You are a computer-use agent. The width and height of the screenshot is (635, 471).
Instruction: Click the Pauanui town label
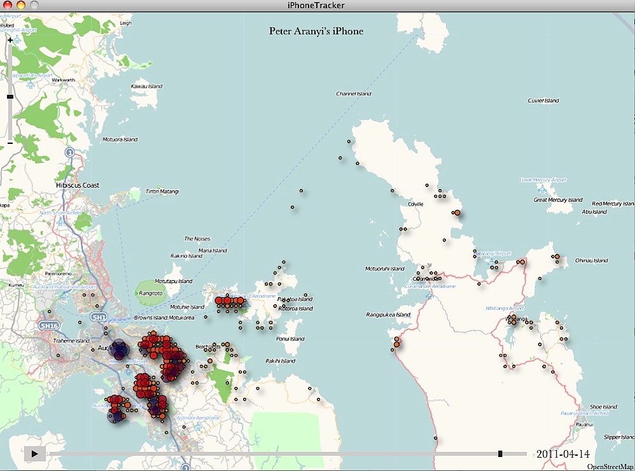coord(584,425)
